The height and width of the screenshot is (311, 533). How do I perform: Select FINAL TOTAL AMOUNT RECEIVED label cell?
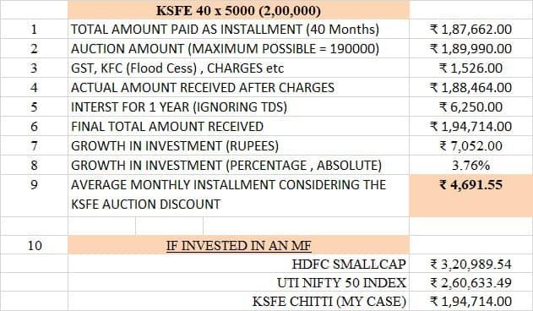[239, 126]
